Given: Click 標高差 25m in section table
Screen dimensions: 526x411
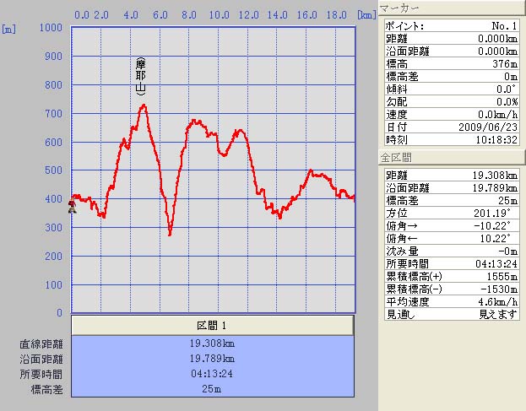Looking at the screenshot, I should point(211,389).
